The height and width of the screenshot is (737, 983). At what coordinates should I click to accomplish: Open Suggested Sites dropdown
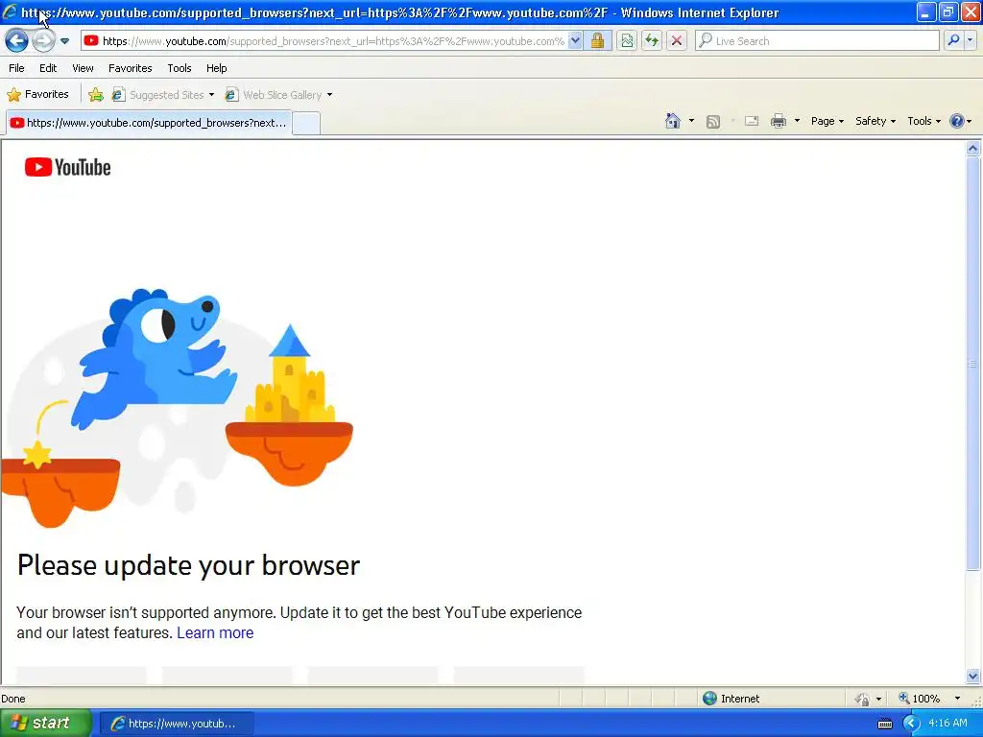tap(163, 95)
